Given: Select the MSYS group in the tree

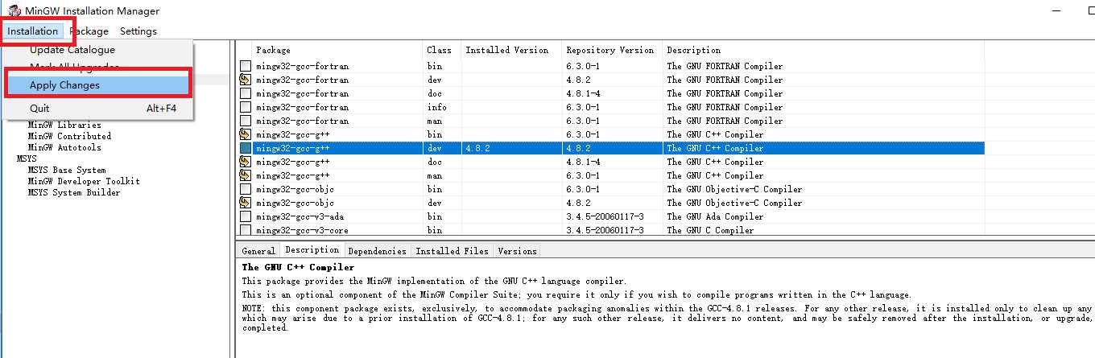Looking at the screenshot, I should [27, 158].
